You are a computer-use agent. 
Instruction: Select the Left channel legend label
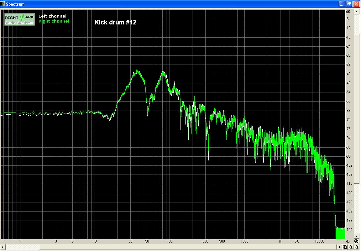52,16
